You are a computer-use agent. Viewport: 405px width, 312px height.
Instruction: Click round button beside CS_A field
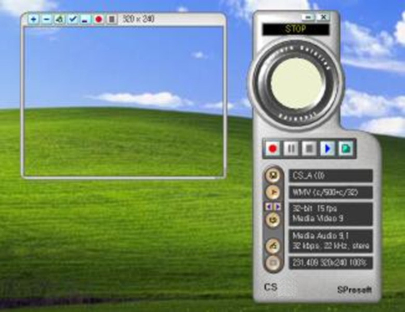[x=273, y=175]
